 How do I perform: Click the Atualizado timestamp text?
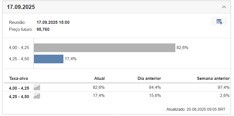point(196,109)
